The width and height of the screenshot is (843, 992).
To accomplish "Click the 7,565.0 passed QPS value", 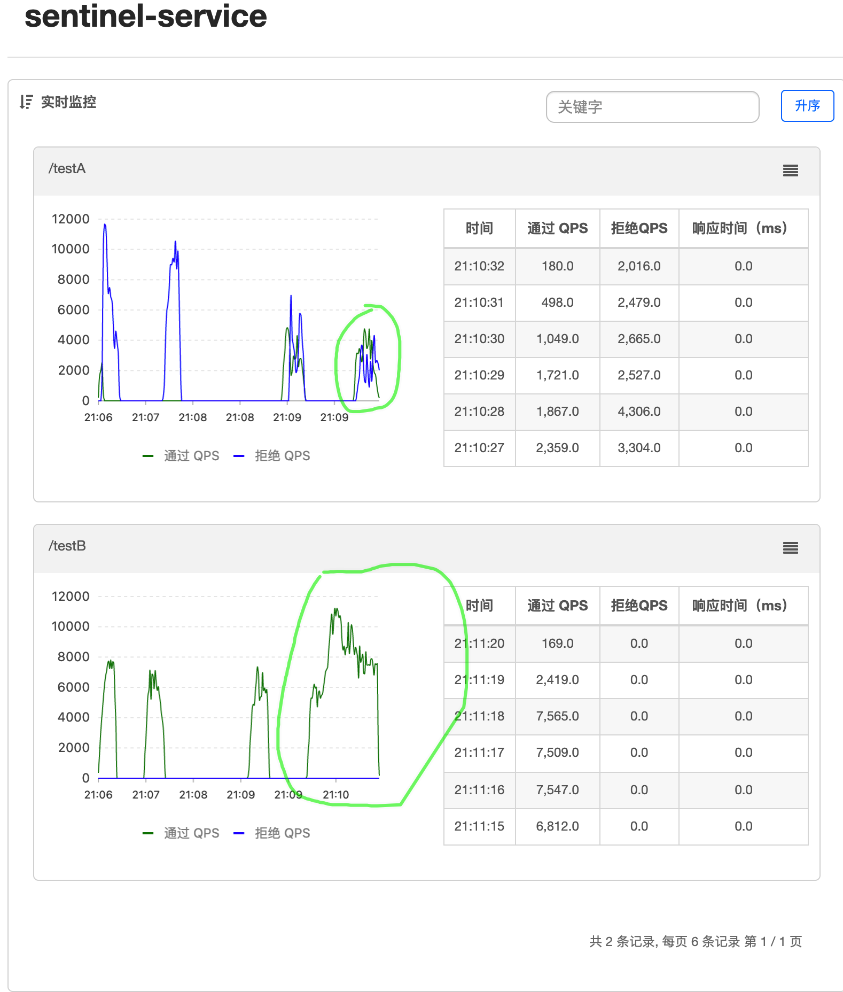I will tap(557, 716).
